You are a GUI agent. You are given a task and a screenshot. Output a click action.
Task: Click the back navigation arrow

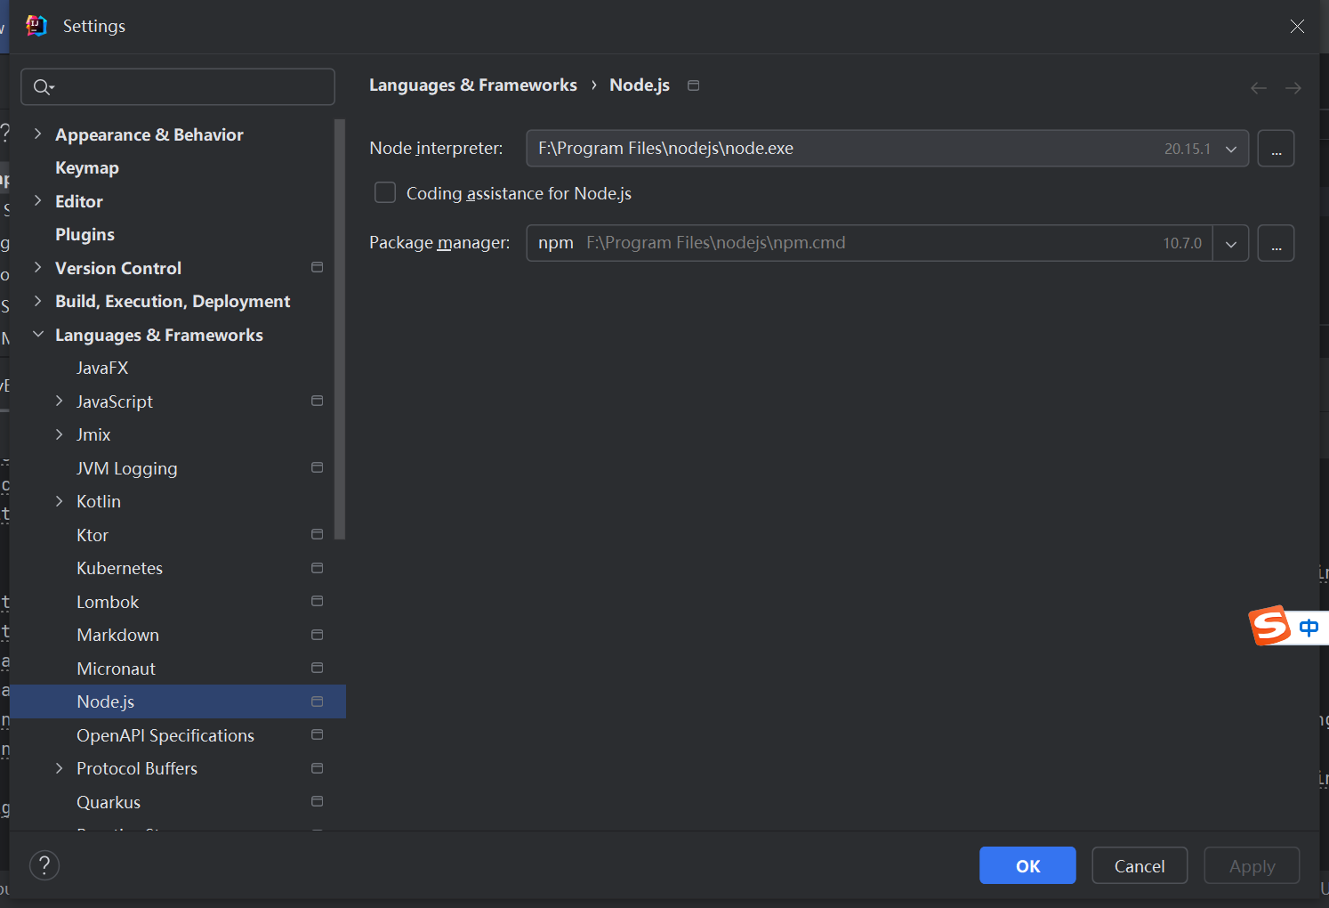click(1258, 87)
